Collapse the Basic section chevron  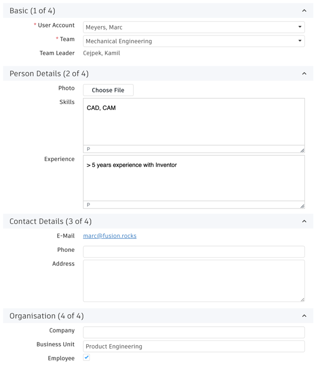[304, 11]
